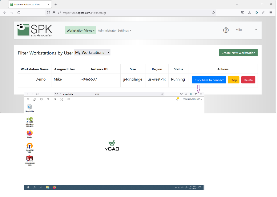Open the Pocket save icon in toolbar
The height and width of the screenshot is (197, 277).
[243, 13]
